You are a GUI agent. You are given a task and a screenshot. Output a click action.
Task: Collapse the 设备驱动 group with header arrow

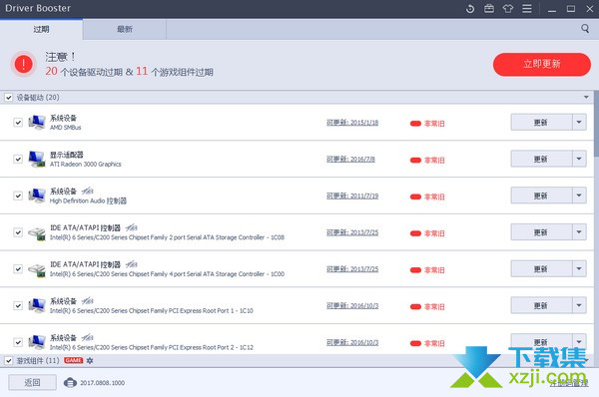pos(586,97)
